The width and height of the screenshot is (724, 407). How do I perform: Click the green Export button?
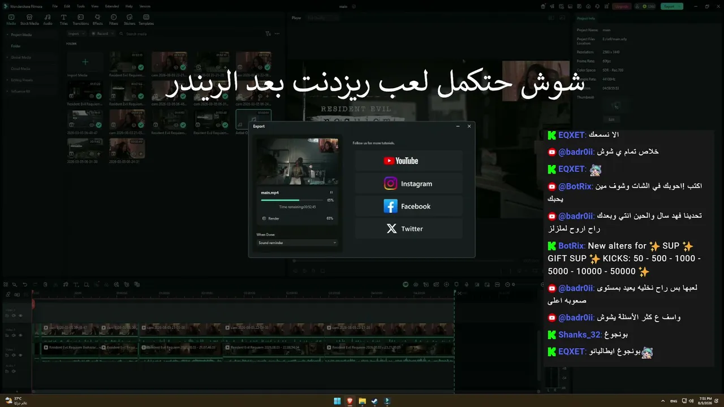(671, 6)
